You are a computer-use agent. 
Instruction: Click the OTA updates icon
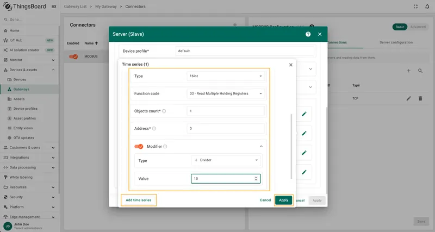[9, 138]
